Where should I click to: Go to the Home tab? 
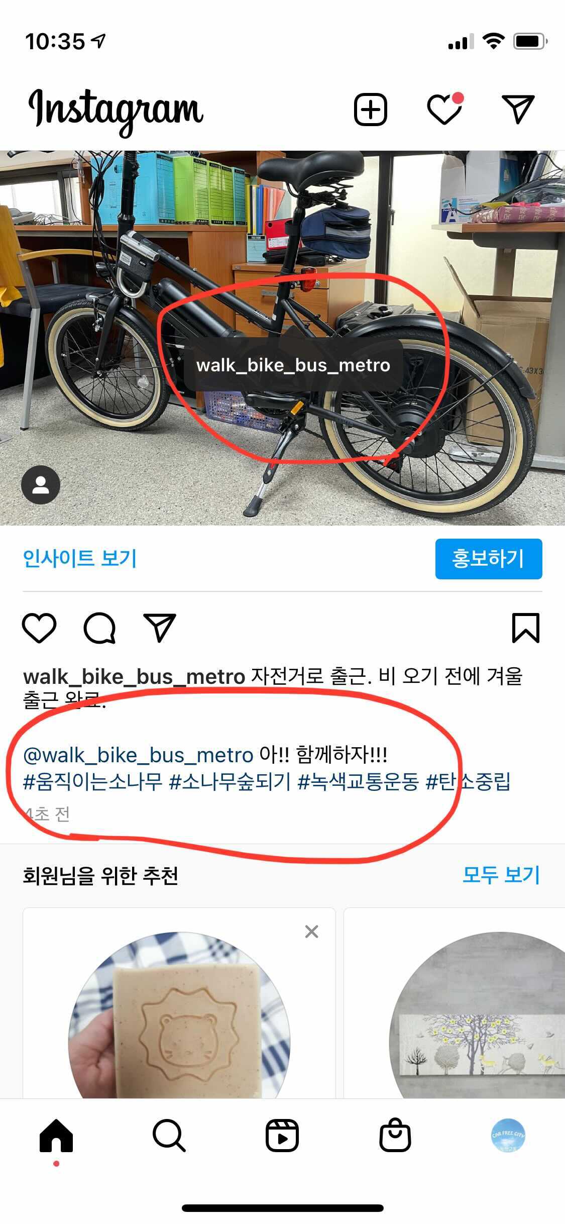[56, 1136]
